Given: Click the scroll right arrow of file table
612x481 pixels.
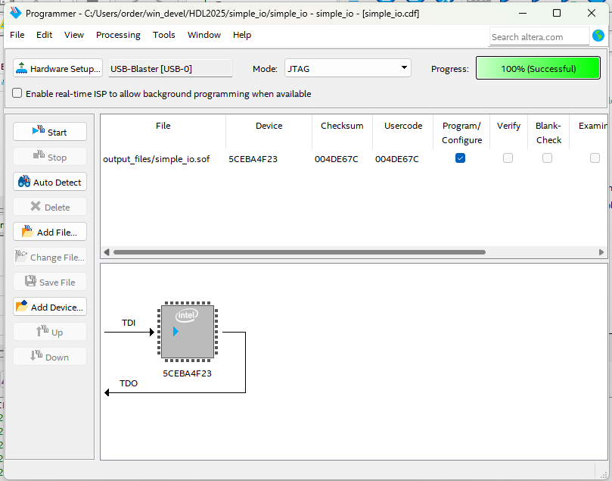Looking at the screenshot, I should 601,252.
